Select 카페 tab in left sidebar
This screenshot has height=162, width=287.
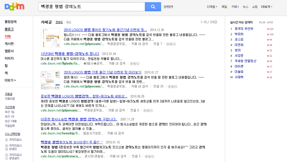(x=8, y=36)
